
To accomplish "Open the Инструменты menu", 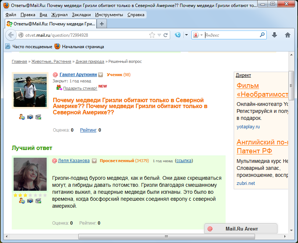I will point(109,15).
